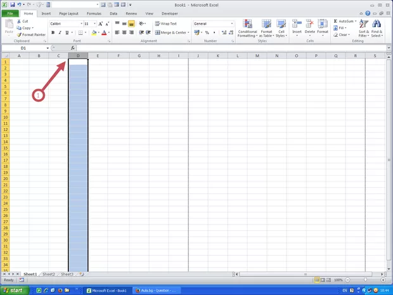Switch to the Insert tab
The height and width of the screenshot is (295, 393).
46,13
